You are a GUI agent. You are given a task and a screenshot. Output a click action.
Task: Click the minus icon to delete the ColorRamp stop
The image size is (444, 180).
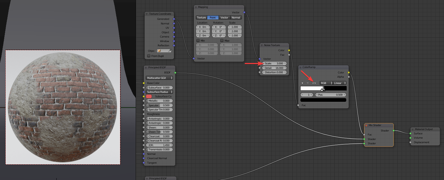tap(308, 83)
